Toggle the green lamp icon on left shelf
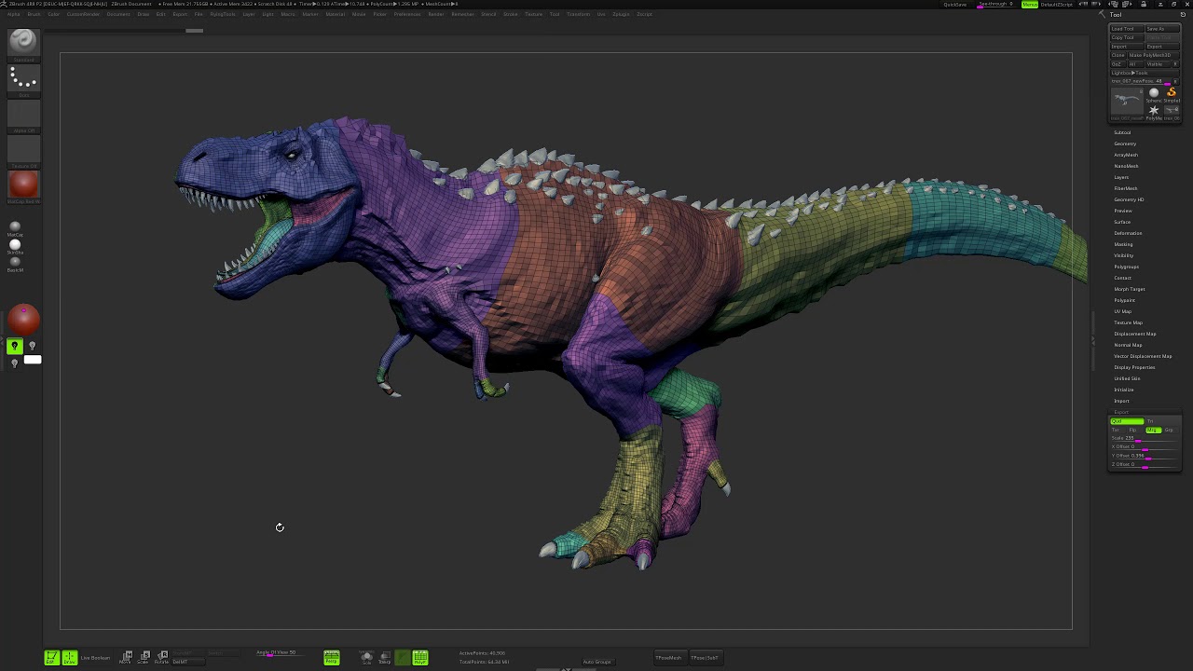Viewport: 1193px width, 671px height. [x=14, y=347]
